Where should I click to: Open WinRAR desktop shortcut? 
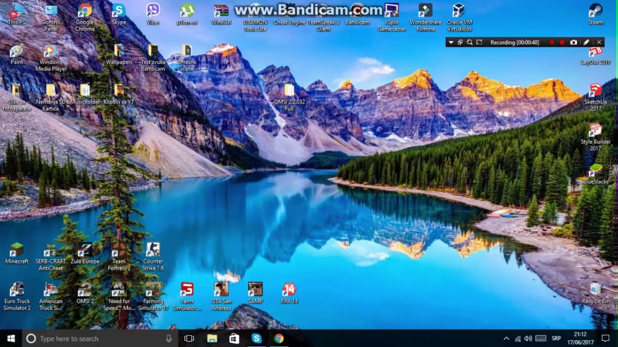pos(221,15)
